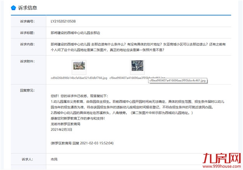Select the requester value 市民
The width and height of the screenshot is (243, 170).
tap(54, 159)
